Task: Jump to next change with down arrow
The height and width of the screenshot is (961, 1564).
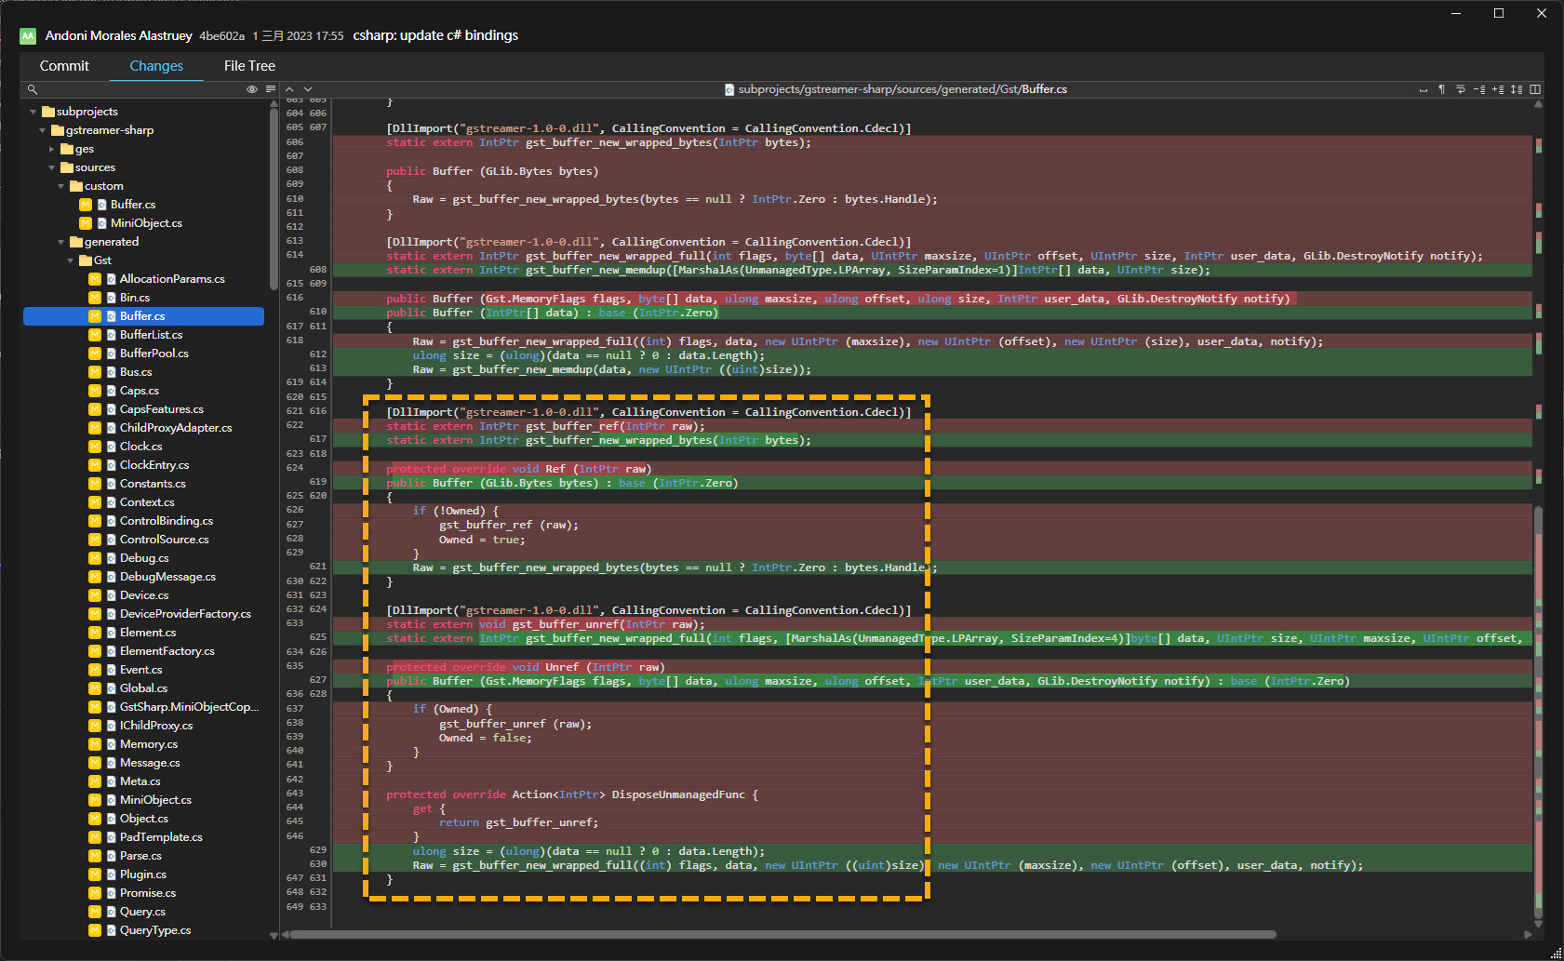Action: tap(308, 89)
